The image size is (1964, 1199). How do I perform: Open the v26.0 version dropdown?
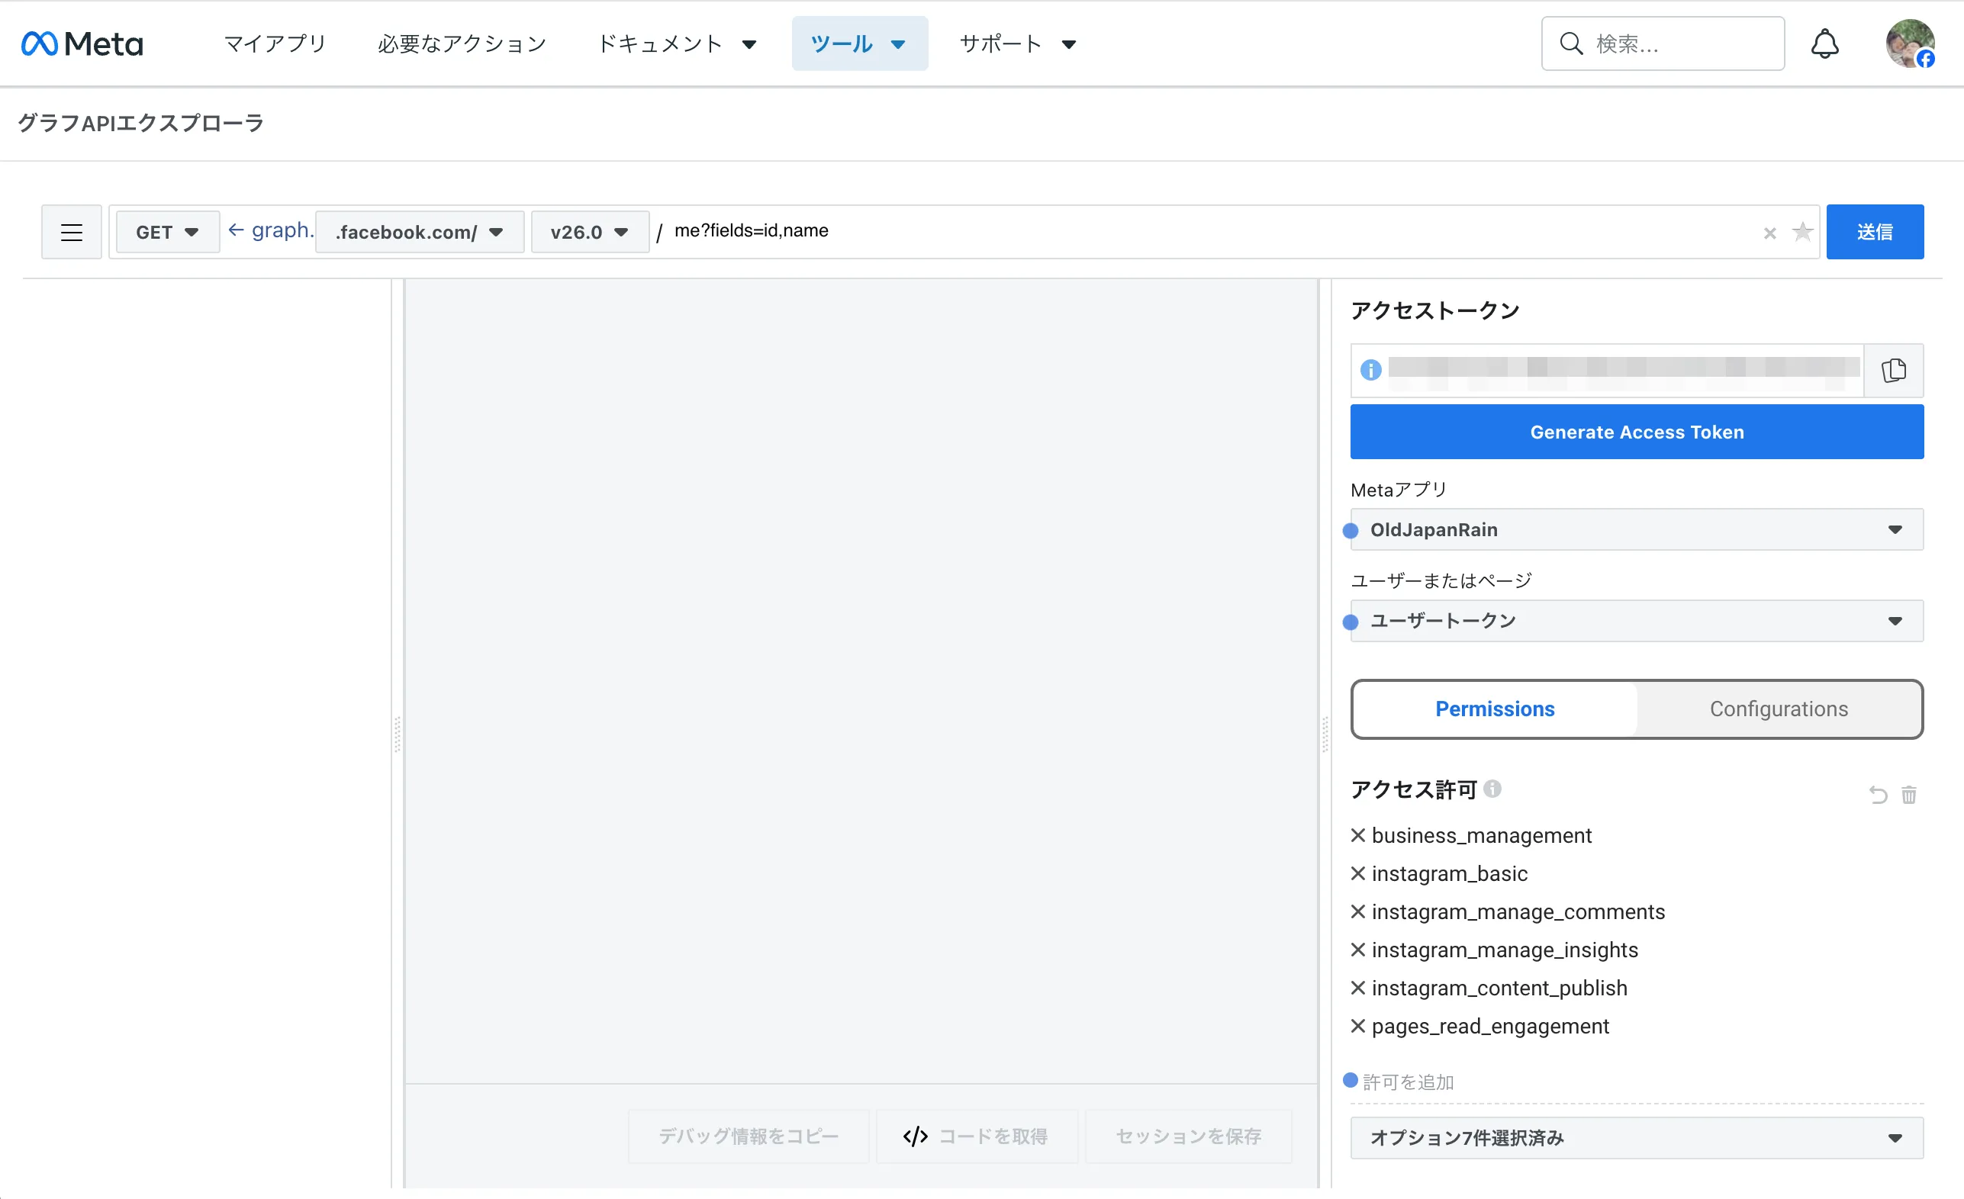(590, 232)
